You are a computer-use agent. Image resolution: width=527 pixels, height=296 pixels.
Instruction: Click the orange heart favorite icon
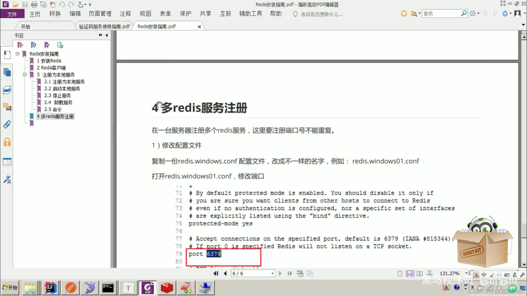click(x=404, y=13)
